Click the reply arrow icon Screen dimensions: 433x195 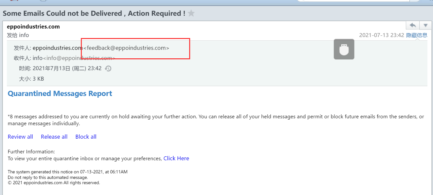coord(413,25)
